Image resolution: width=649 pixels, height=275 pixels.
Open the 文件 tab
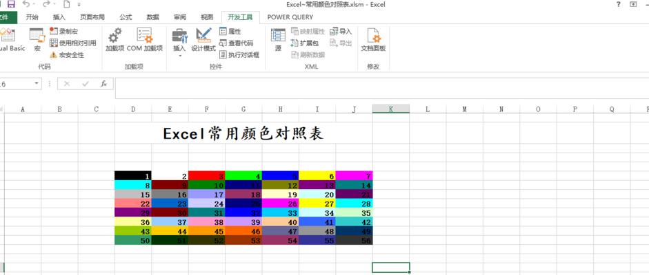(7, 17)
